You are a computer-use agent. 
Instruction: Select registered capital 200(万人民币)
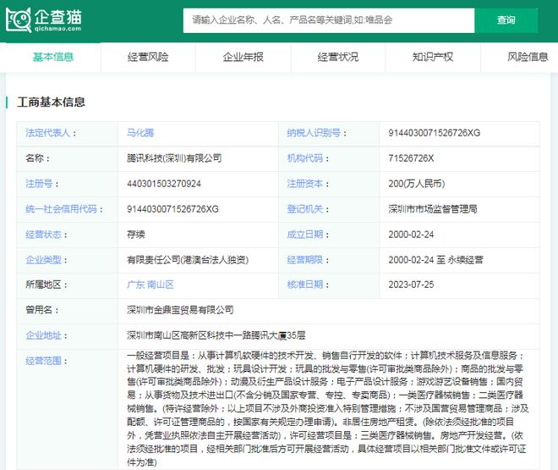417,184
